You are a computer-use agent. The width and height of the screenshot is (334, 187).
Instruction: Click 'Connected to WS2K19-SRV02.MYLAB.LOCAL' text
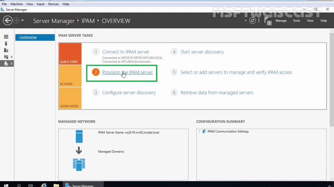click(132, 58)
